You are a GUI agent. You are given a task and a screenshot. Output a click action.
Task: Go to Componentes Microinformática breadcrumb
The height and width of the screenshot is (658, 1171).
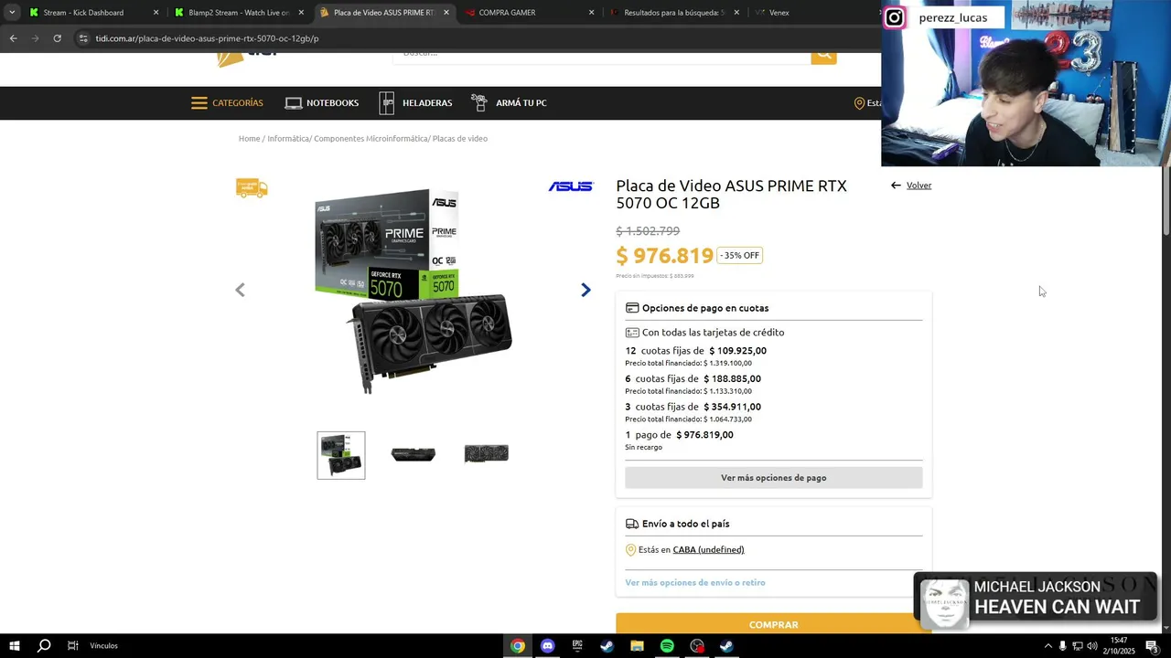coord(371,139)
